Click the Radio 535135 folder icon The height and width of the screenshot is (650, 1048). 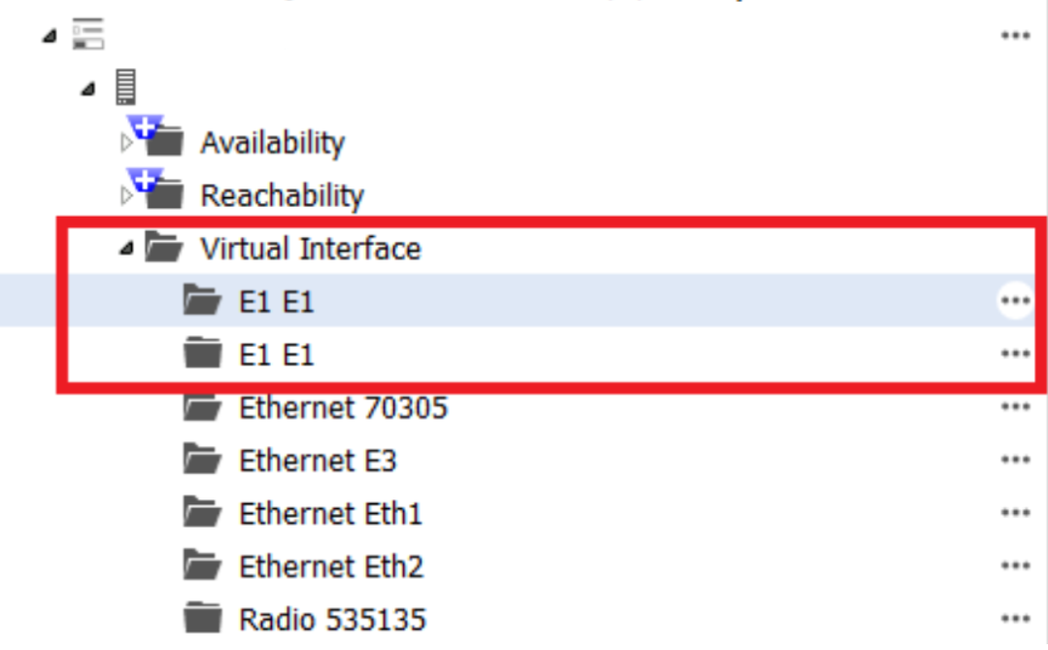[x=202, y=617]
